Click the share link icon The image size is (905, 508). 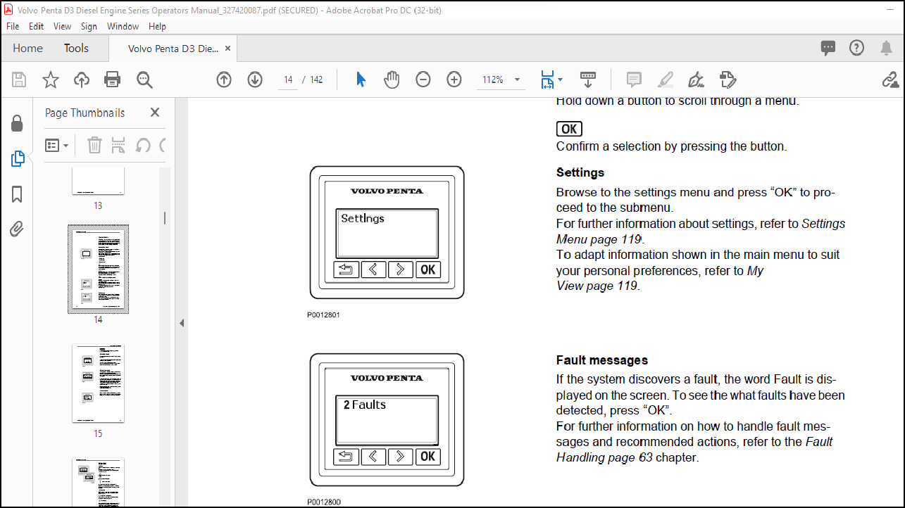(890, 80)
